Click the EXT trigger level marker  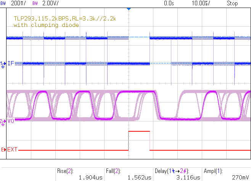4,150
